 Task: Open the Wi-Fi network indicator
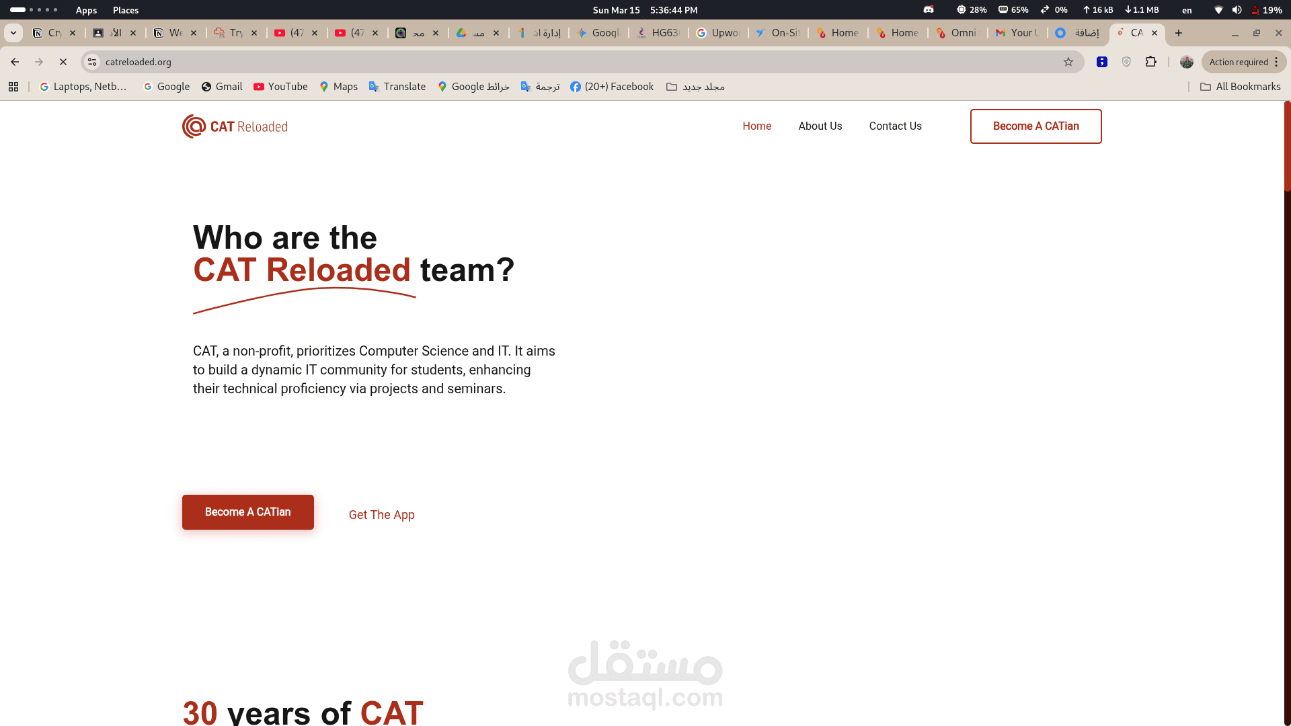(x=1218, y=10)
